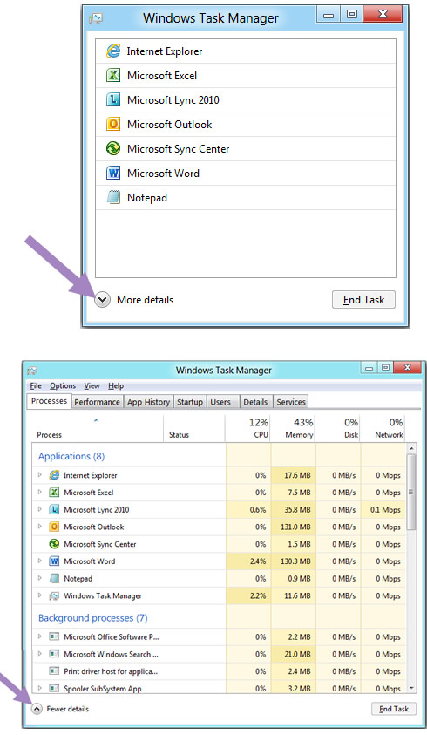Viewport: 427px width, 735px height.
Task: Click Microsoft Word icon in detailed Processes list
Action: tap(54, 561)
